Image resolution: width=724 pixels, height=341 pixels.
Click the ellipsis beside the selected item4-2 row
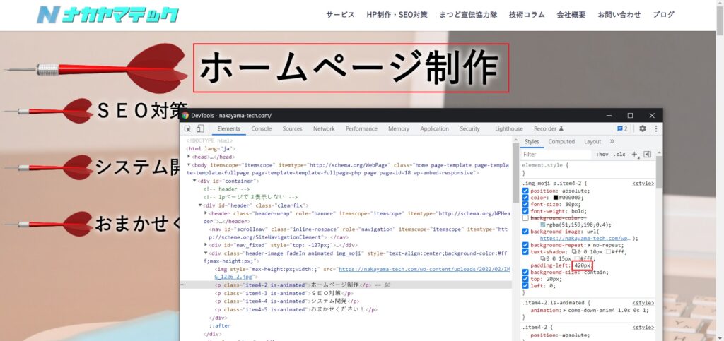pos(183,285)
